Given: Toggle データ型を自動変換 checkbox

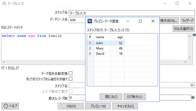Looking at the screenshot, I should tap(71, 73).
